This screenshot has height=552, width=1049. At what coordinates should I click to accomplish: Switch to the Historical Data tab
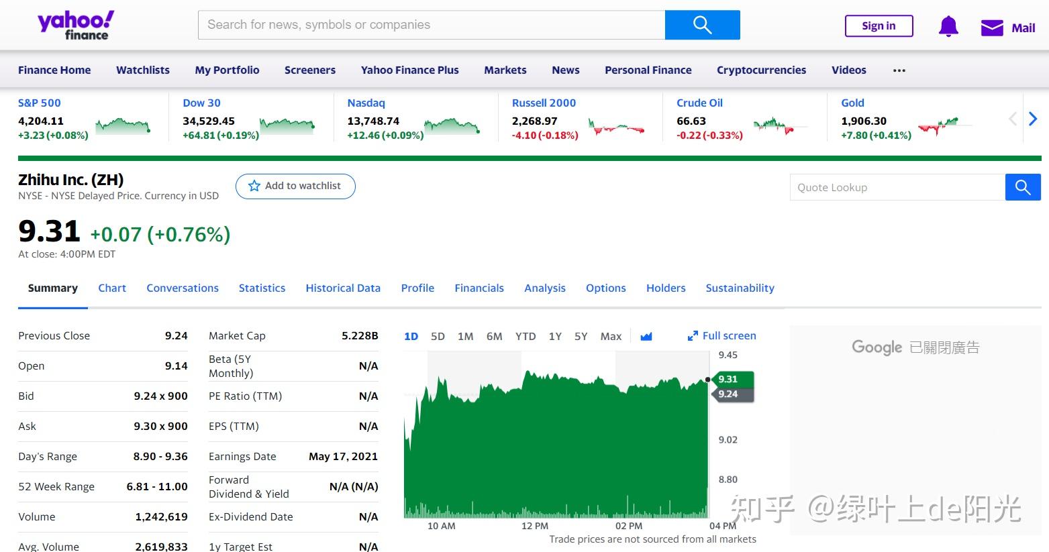click(x=343, y=288)
